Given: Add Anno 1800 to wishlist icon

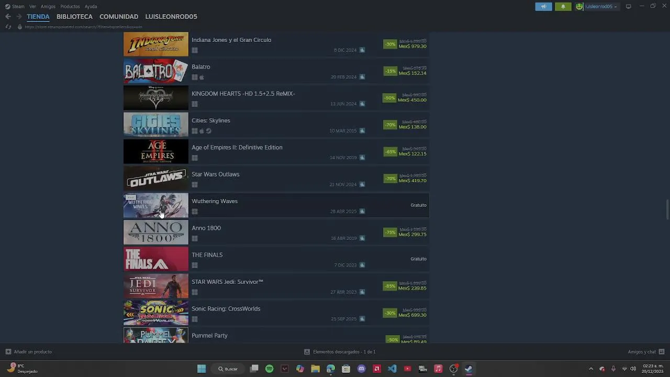Looking at the screenshot, I should (362, 238).
